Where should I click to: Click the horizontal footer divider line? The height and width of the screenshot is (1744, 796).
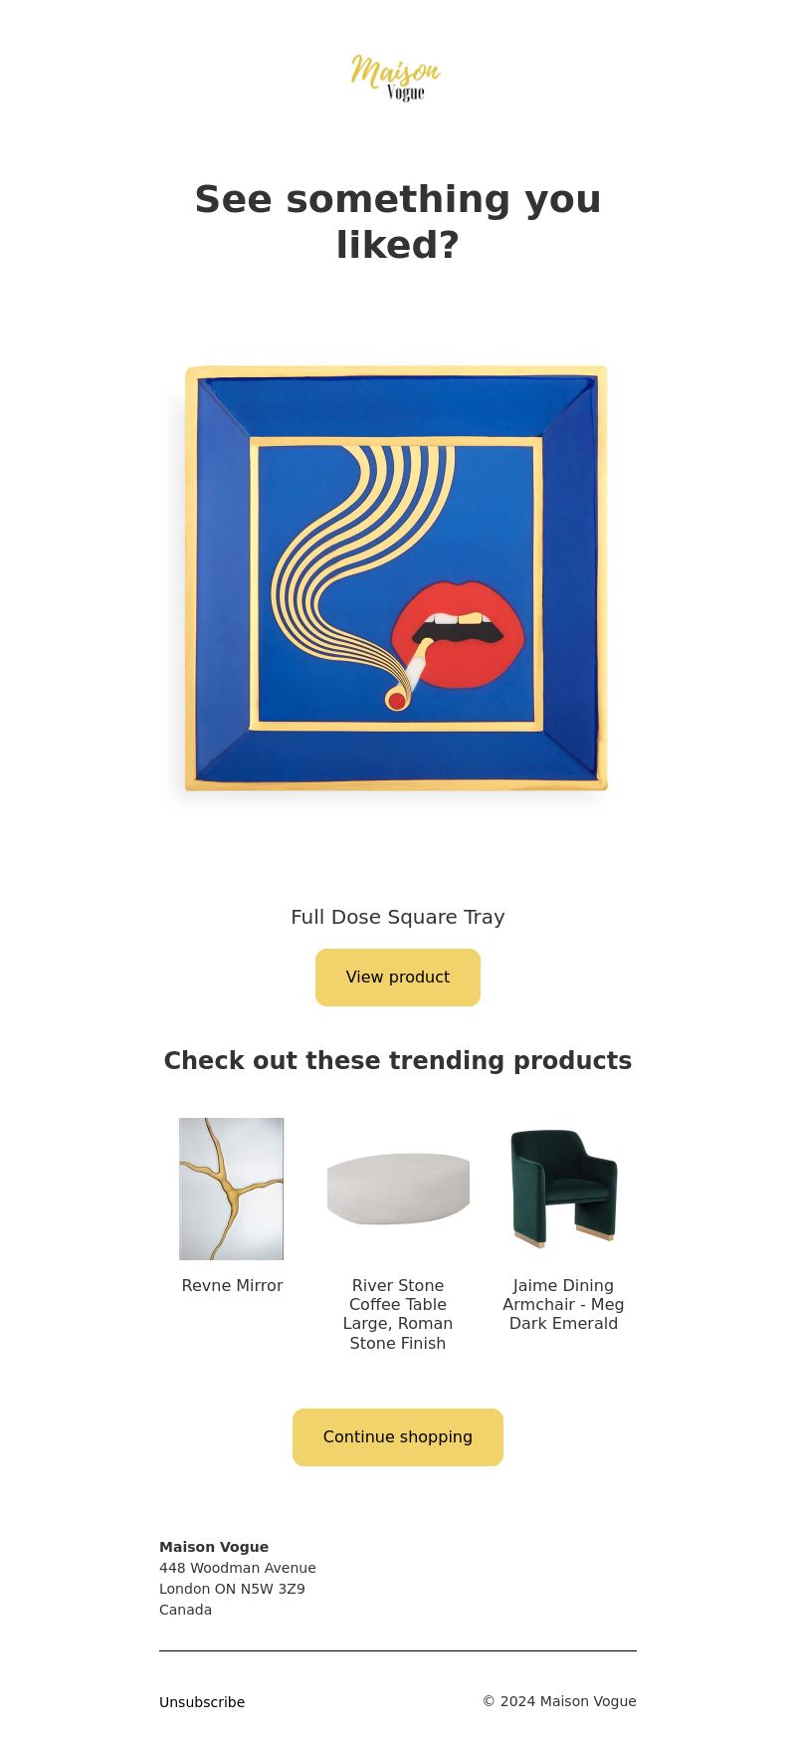click(x=398, y=1650)
